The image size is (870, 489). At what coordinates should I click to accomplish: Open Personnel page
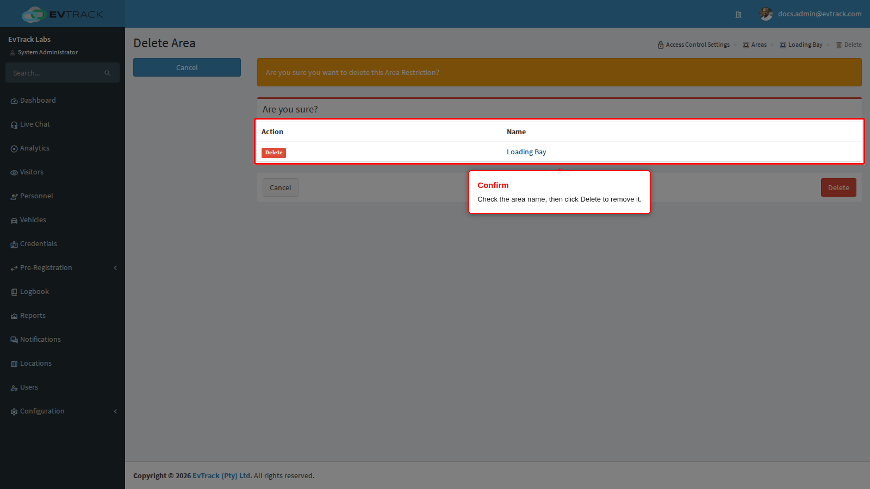point(36,196)
